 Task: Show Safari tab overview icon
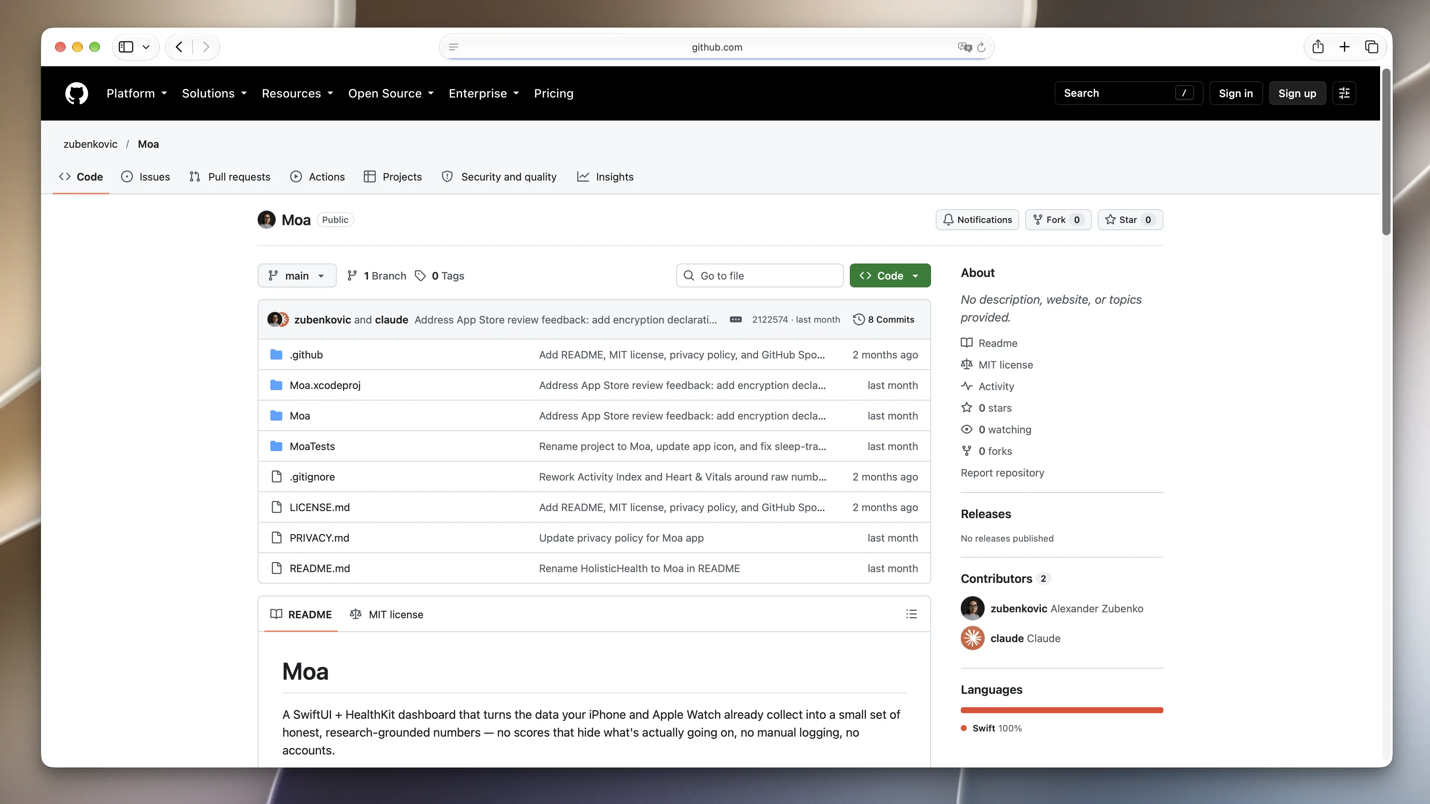(1371, 47)
